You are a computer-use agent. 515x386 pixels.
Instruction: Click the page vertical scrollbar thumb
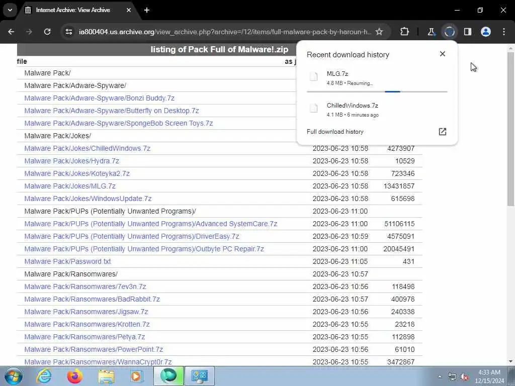point(510,129)
